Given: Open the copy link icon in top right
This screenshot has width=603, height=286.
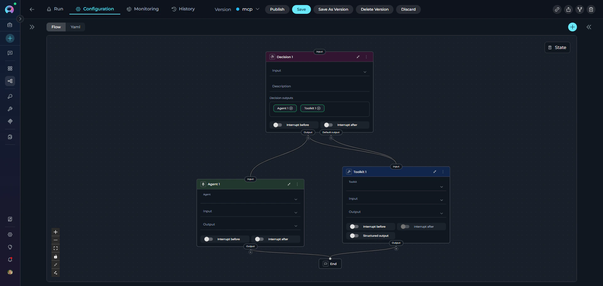Looking at the screenshot, I should [557, 9].
